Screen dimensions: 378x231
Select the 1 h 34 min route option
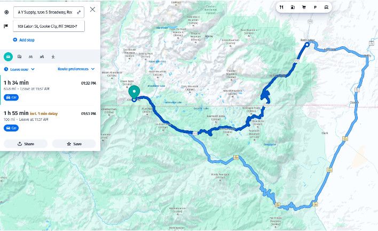coord(50,90)
